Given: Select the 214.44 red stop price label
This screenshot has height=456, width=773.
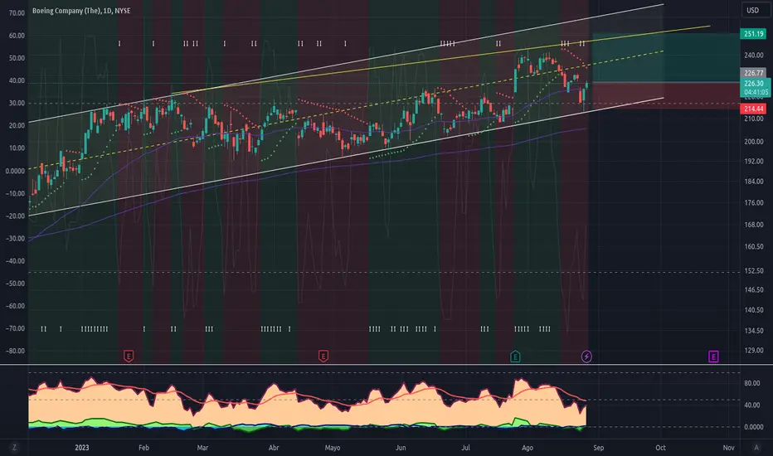Looking at the screenshot, I should [753, 109].
